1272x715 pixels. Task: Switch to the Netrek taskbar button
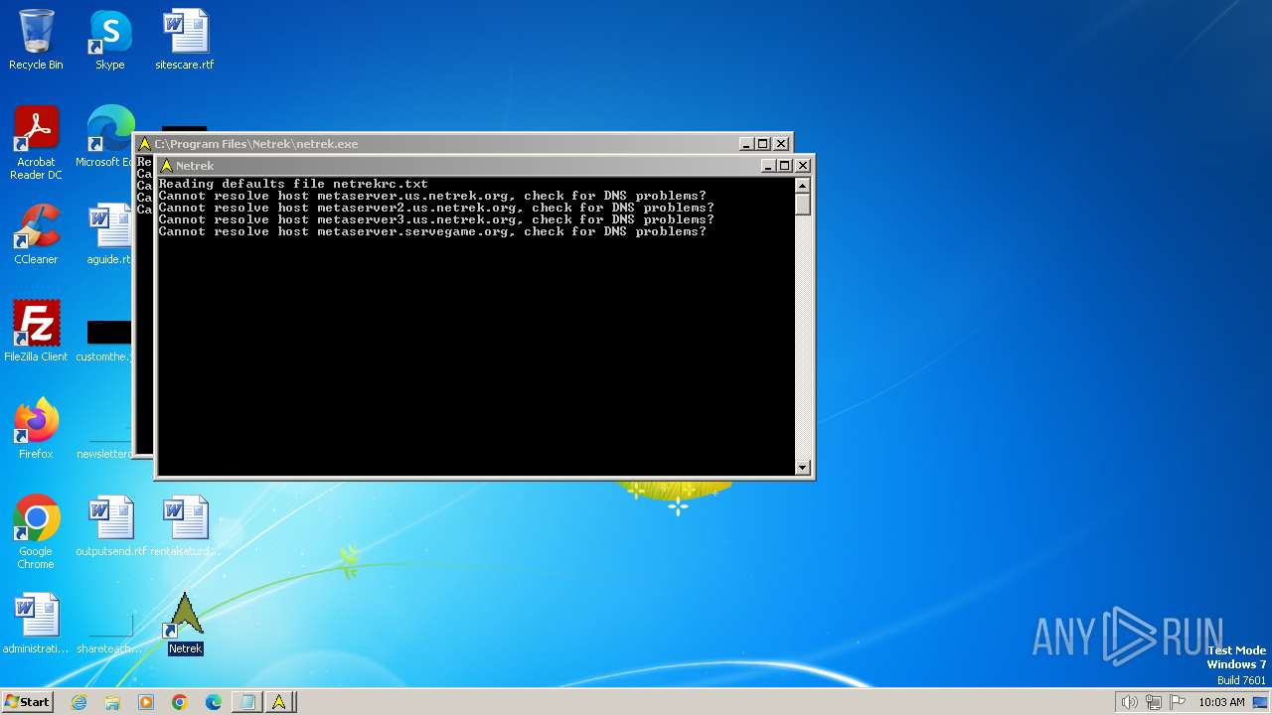279,702
